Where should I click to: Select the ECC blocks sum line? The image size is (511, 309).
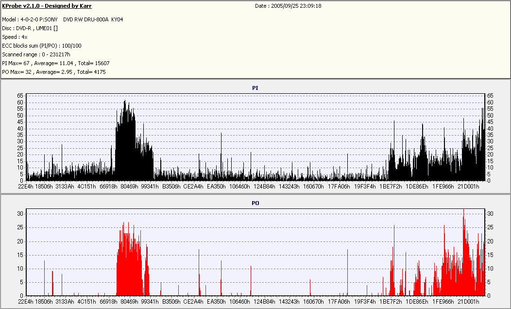click(42, 46)
